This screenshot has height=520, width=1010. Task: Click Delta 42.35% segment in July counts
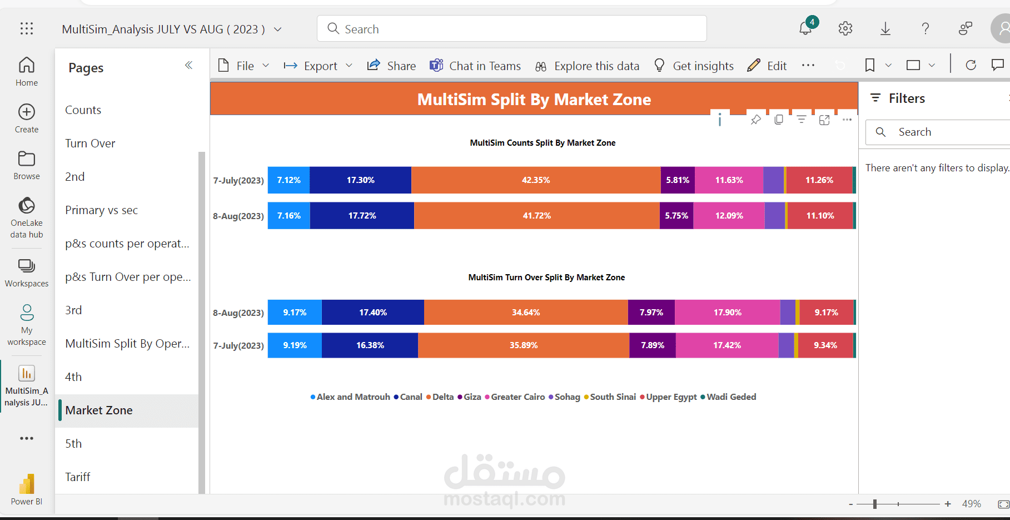tap(536, 180)
